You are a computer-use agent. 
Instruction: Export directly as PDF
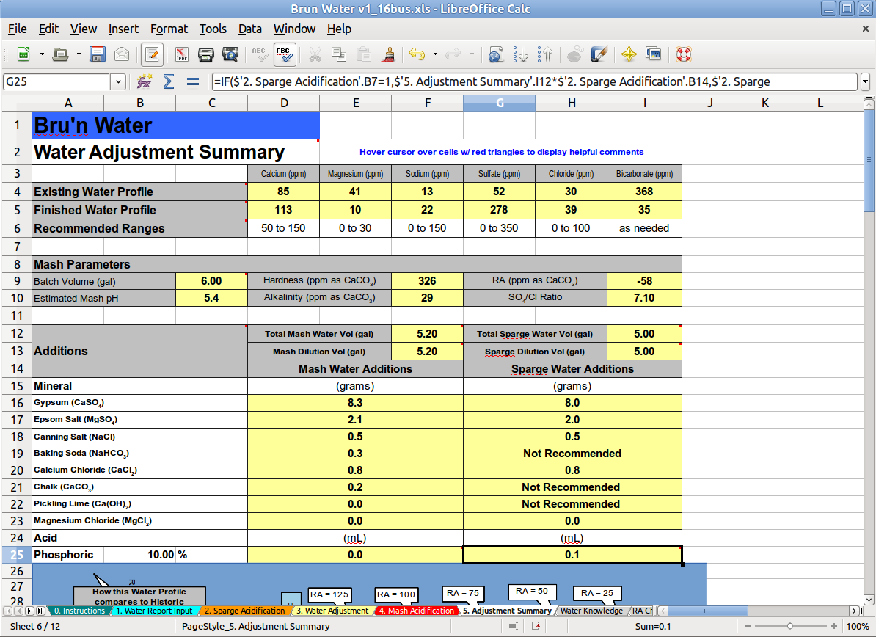tap(181, 54)
